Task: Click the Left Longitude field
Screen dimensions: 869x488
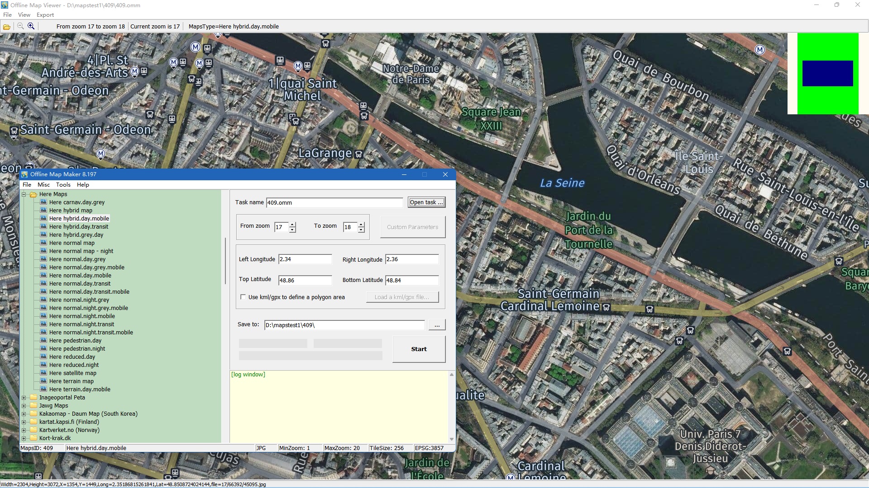Action: point(305,259)
